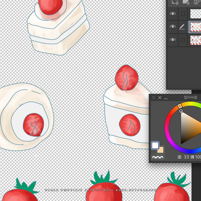Image resolution: width=201 pixels, height=201 pixels.
Task: Select the bottom layer thumbnail
Action: [x=195, y=40]
